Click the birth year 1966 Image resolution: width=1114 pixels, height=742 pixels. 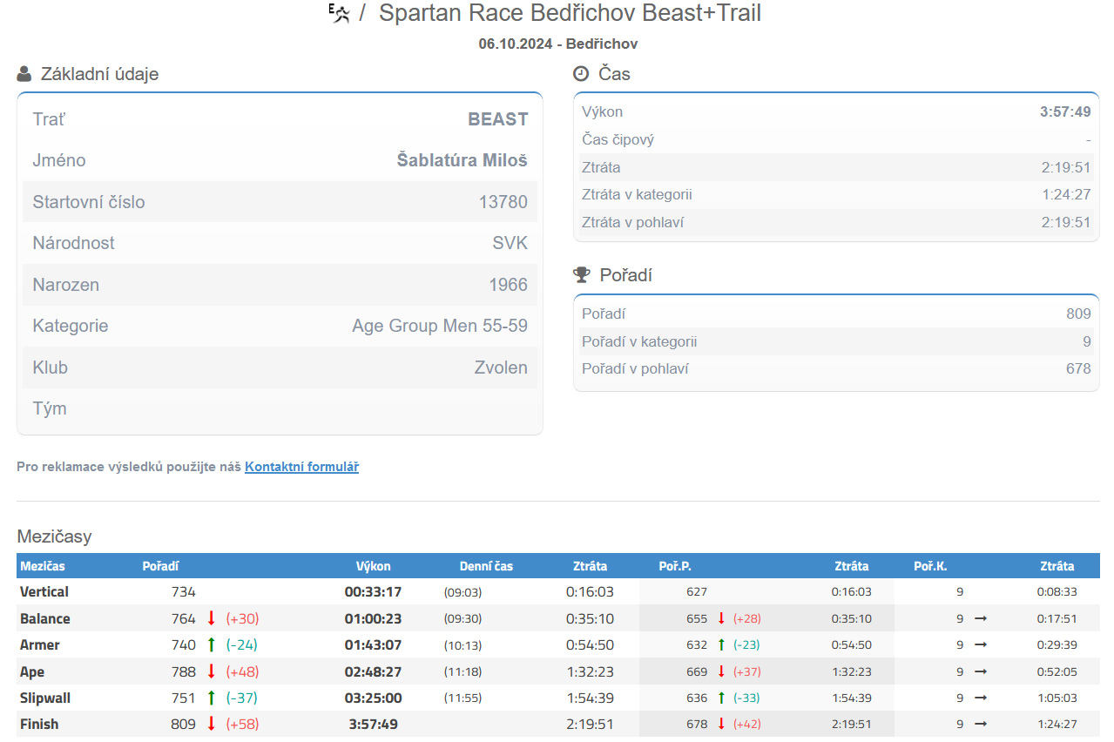point(509,285)
